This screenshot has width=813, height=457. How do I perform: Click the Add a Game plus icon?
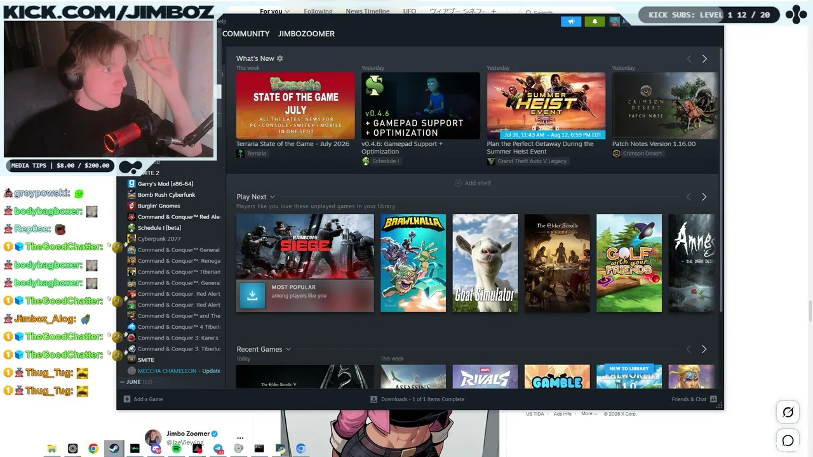coord(127,399)
